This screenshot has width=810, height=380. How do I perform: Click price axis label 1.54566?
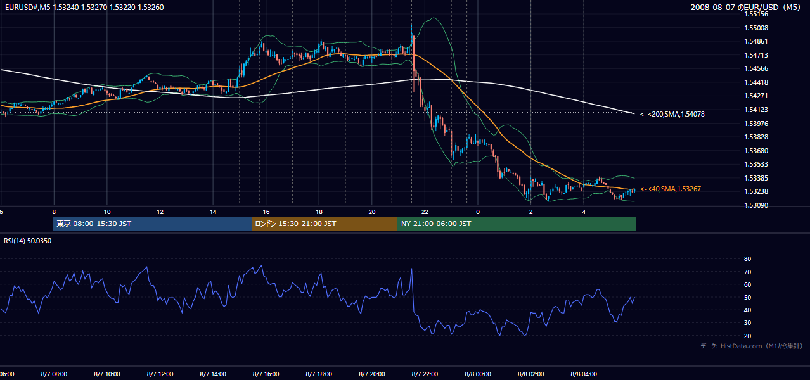756,68
